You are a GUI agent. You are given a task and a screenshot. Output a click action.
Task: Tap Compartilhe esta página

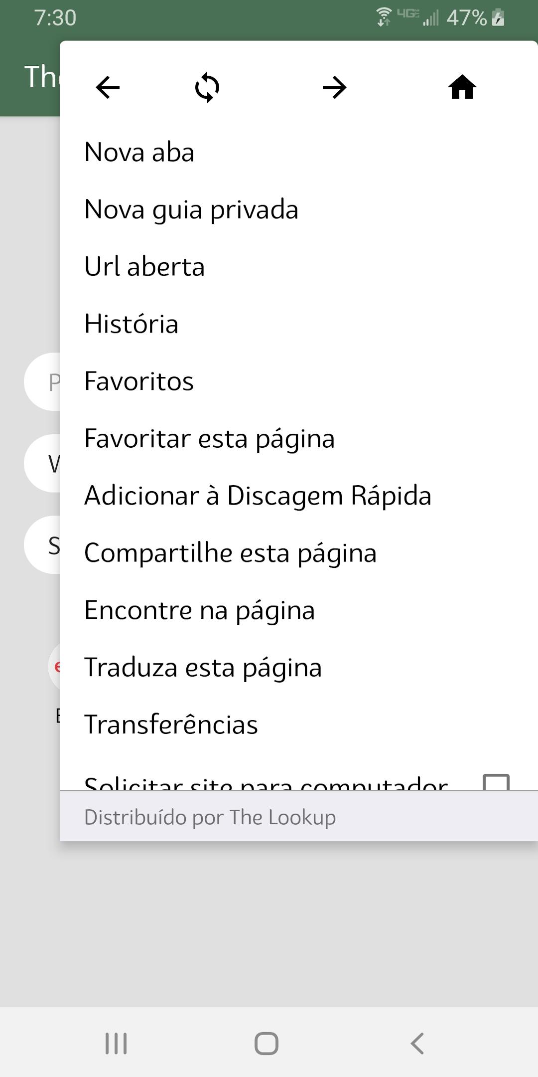pyautogui.click(x=230, y=553)
